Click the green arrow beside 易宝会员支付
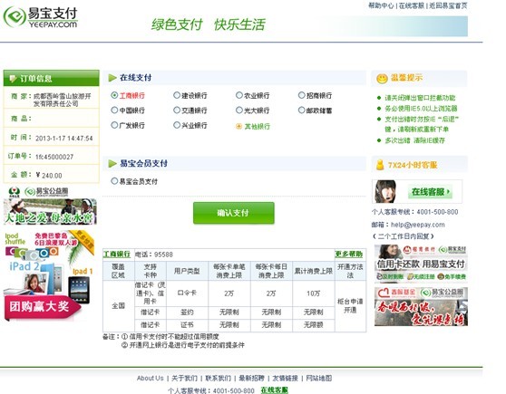506x394 pixels. [x=112, y=163]
